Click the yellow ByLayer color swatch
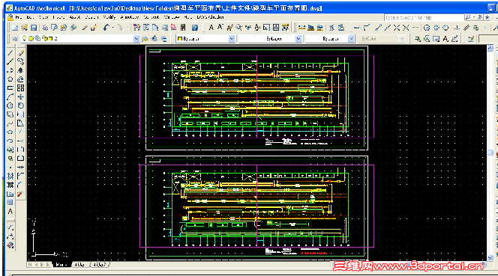Viewport: 498px width, 276px height. coord(180,39)
